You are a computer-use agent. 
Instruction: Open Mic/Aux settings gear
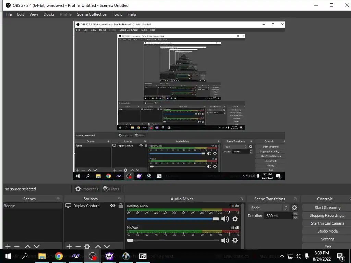(x=235, y=240)
